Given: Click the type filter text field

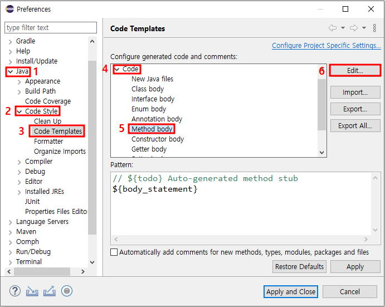Looking at the screenshot, I should 51,27.
